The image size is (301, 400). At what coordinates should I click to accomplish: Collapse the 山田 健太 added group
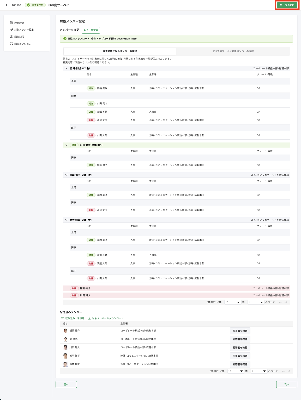(66, 145)
